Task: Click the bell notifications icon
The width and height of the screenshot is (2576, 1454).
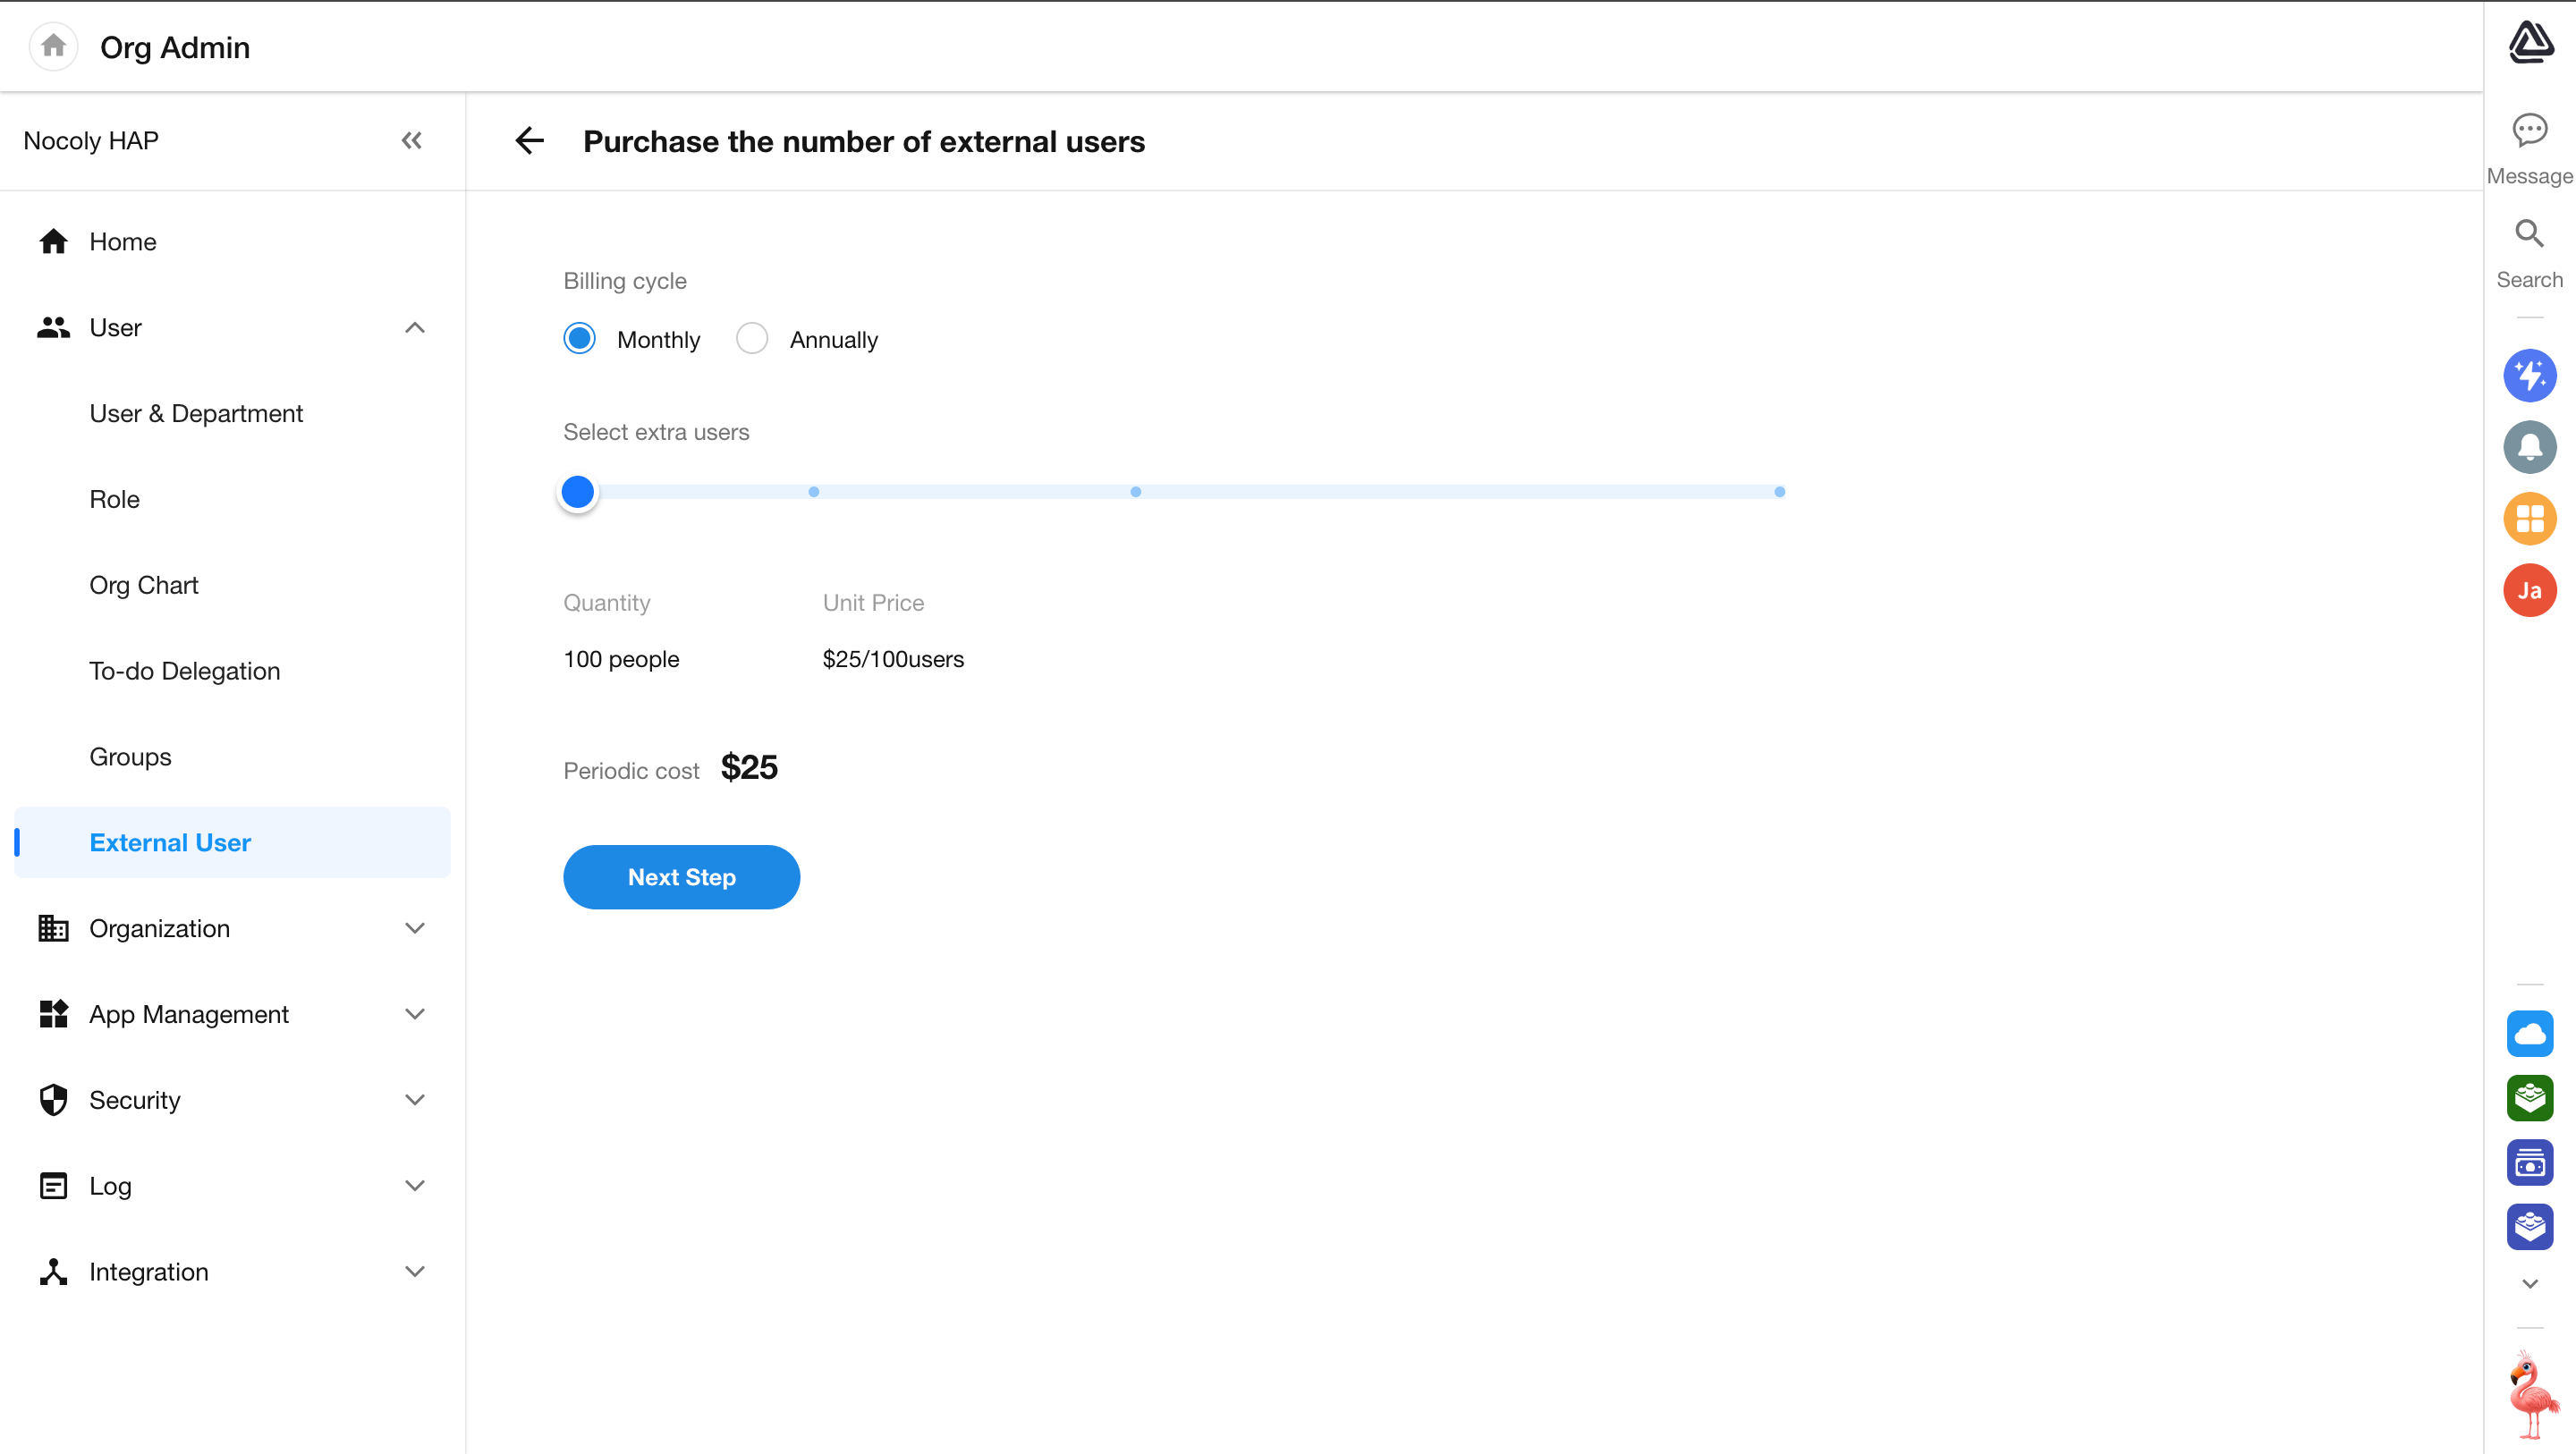Action: (2529, 447)
